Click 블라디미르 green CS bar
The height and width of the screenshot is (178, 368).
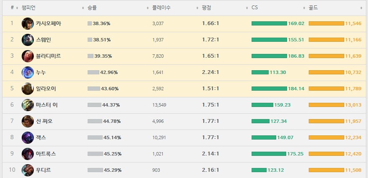click(x=269, y=56)
